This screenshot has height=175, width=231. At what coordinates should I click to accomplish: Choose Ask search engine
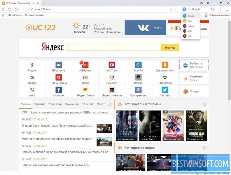pos(190,36)
